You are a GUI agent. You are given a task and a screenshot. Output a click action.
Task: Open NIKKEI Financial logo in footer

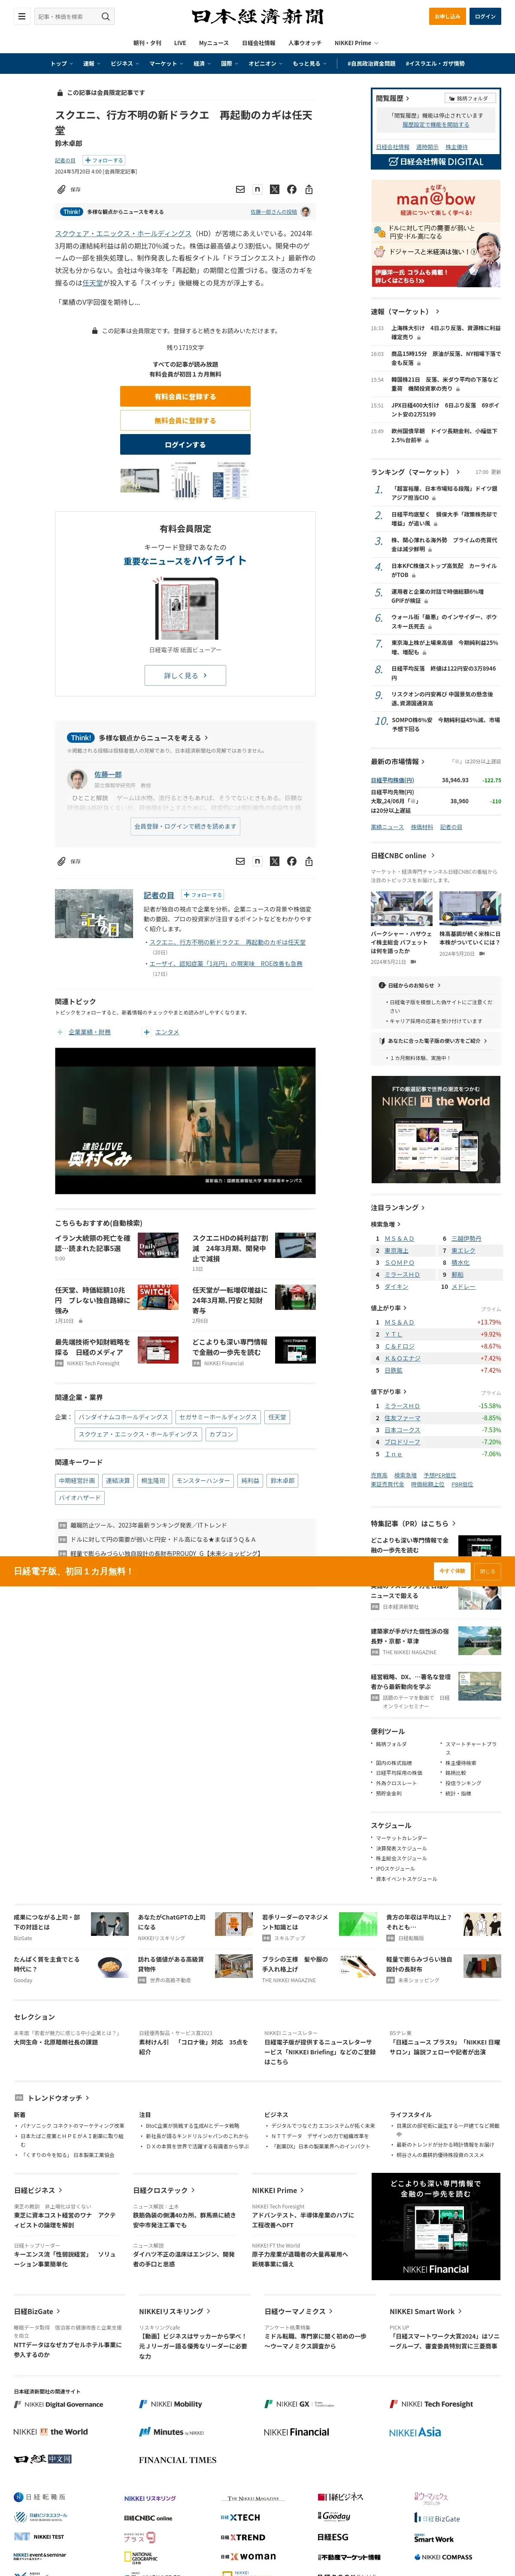(x=296, y=2432)
